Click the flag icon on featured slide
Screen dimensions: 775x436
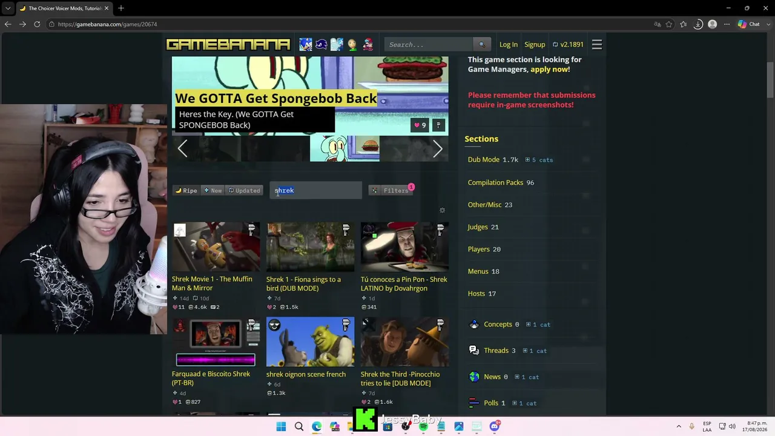point(438,125)
